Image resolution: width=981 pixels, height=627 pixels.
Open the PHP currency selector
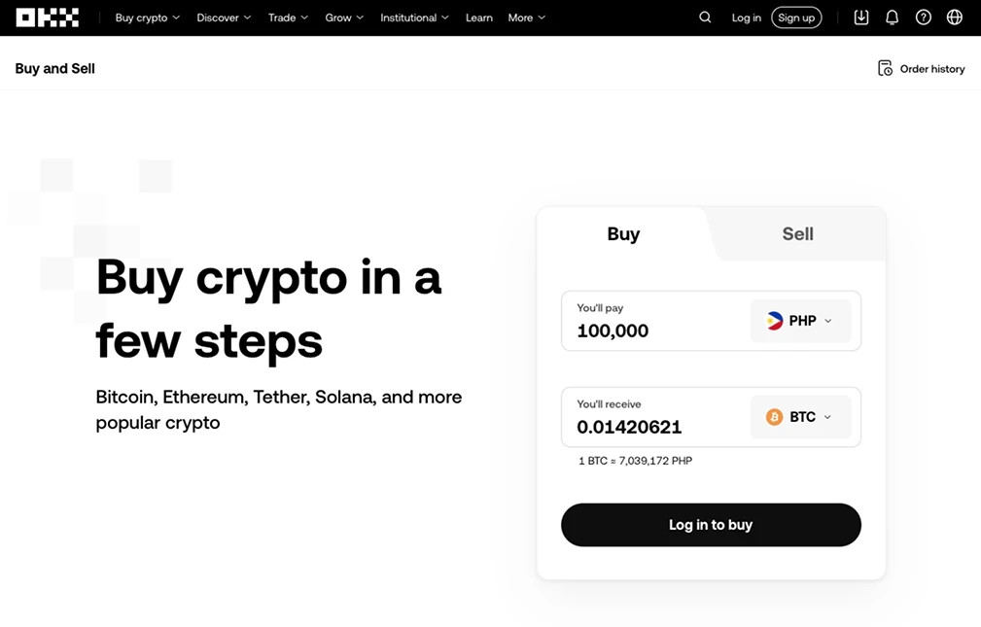[x=801, y=321]
